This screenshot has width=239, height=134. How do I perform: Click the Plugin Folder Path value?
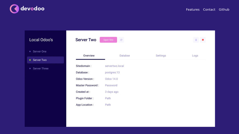(x=108, y=98)
